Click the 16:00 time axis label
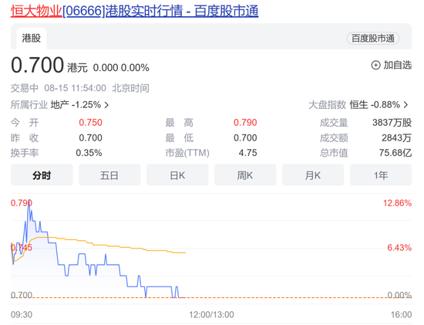 (402, 315)
